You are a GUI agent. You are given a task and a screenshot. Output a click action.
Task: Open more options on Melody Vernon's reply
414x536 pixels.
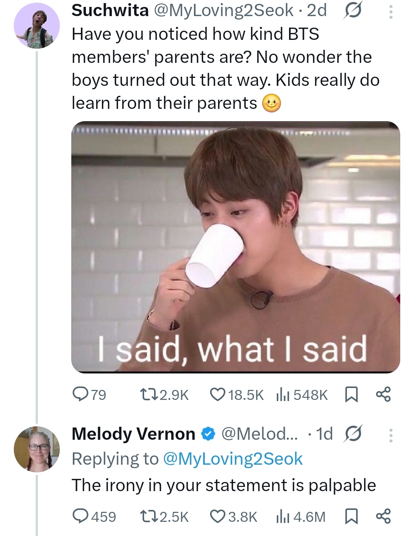click(x=391, y=435)
